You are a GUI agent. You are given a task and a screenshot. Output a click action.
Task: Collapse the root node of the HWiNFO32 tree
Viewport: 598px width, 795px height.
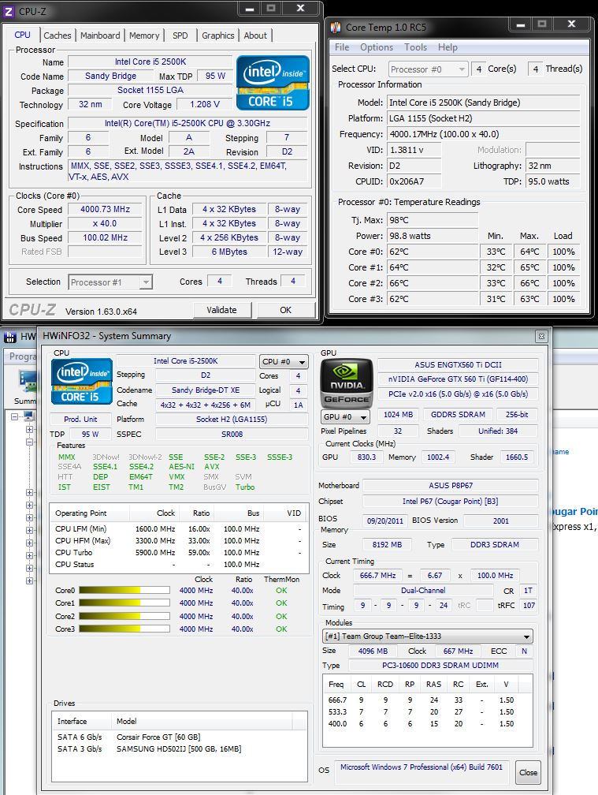(x=15, y=416)
